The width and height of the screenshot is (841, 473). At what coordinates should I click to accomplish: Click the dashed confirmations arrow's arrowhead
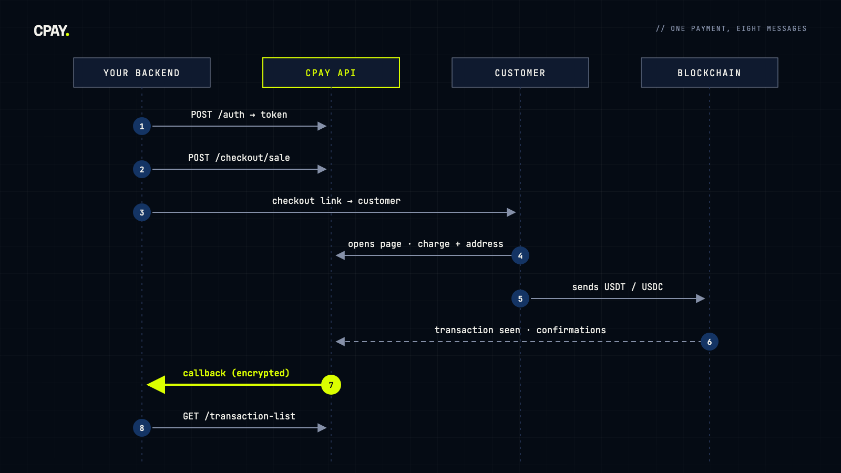click(x=340, y=342)
